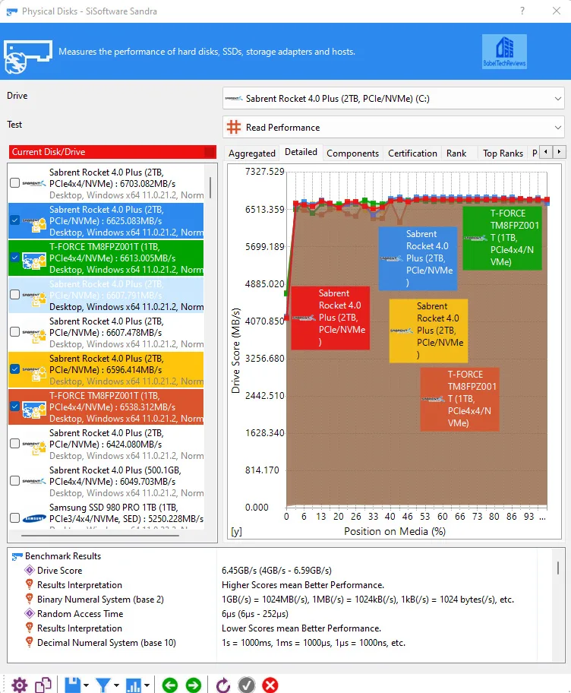Select the Detailed tab

301,152
